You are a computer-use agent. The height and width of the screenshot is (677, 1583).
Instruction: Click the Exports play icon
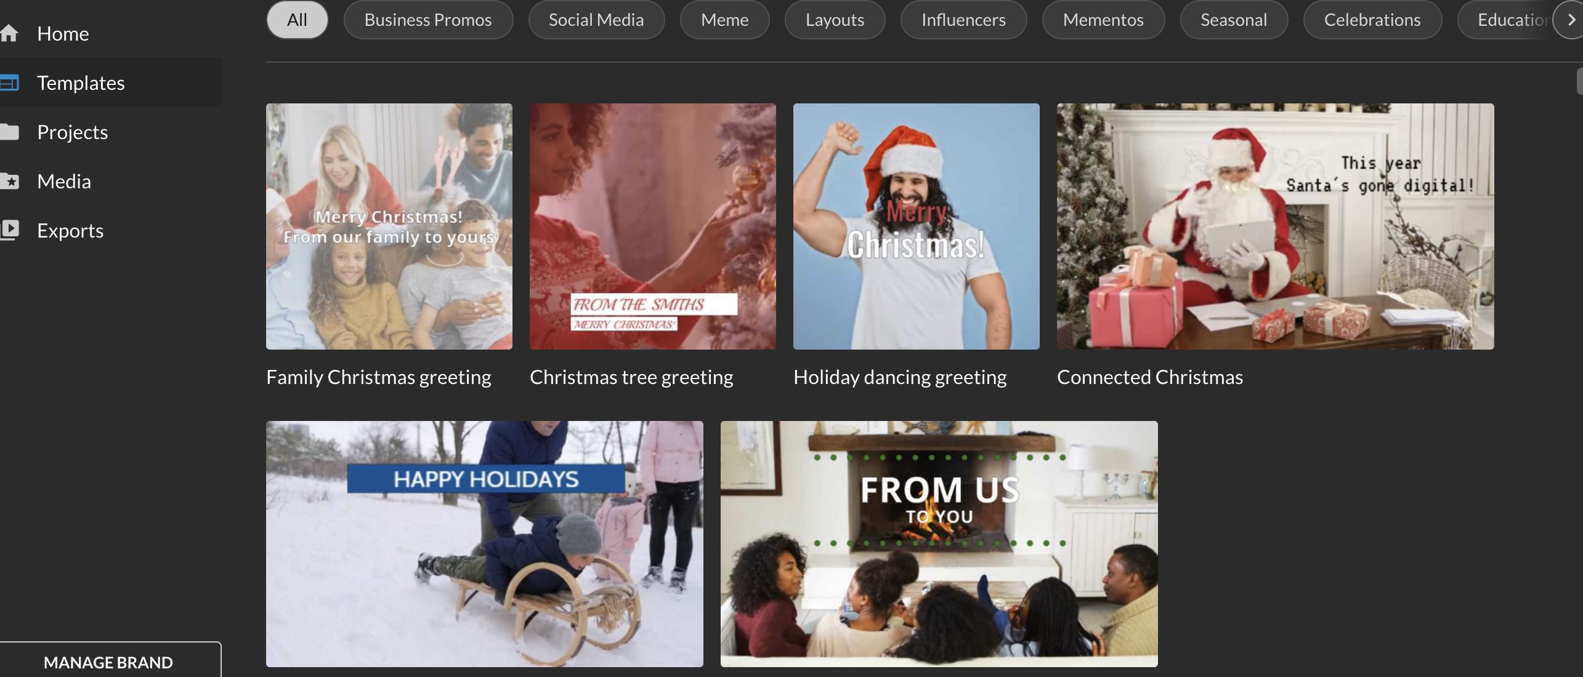point(9,230)
